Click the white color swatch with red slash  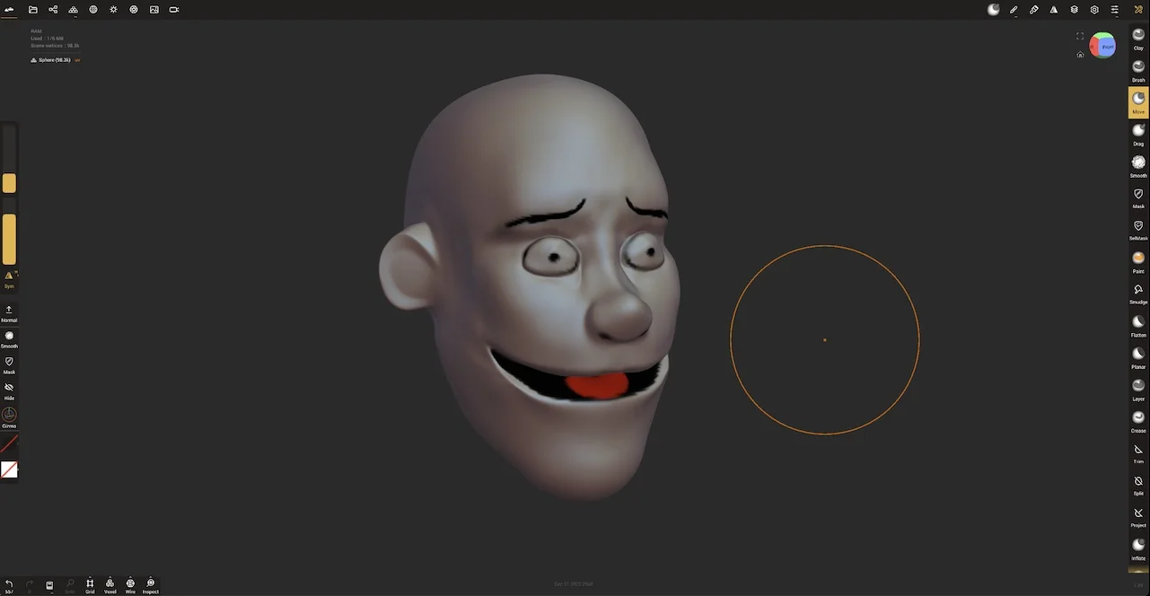[9, 469]
